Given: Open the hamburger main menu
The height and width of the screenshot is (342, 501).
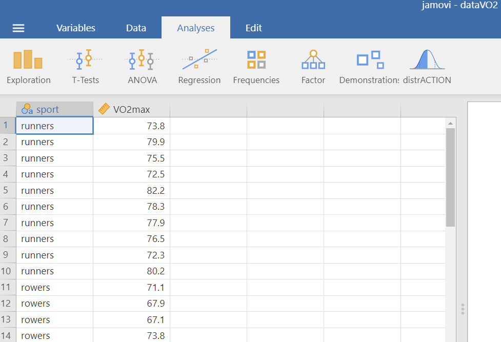Looking at the screenshot, I should pyautogui.click(x=18, y=28).
